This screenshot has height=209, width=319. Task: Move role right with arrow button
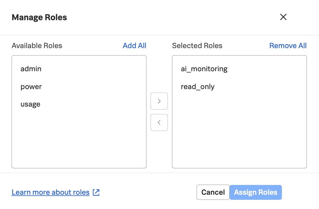point(159,101)
